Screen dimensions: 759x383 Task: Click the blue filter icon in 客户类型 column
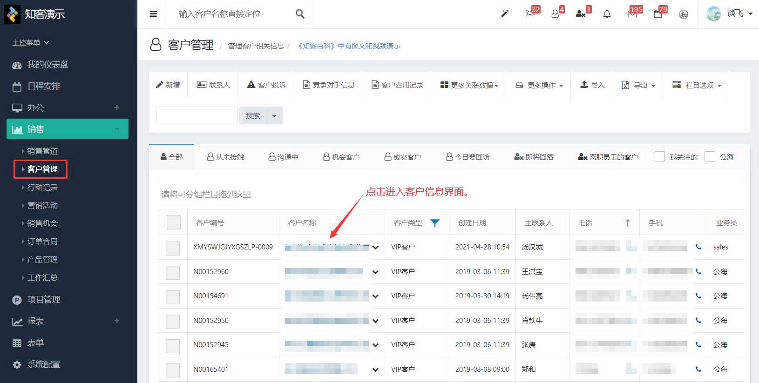click(x=435, y=223)
